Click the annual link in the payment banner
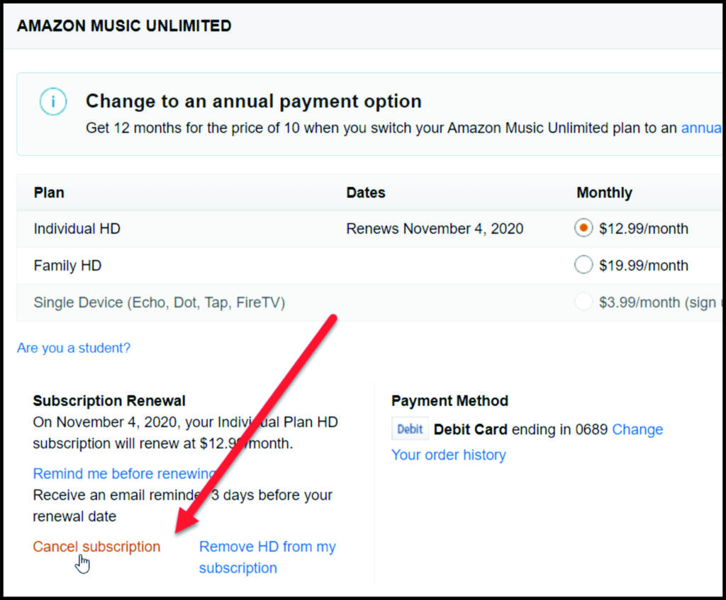 tap(702, 128)
